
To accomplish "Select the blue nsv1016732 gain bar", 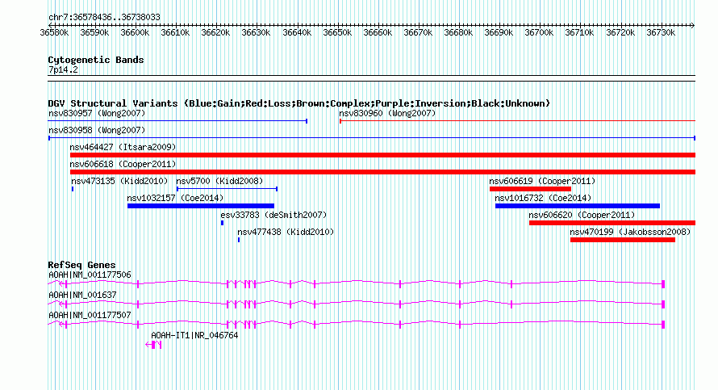I will [x=578, y=206].
